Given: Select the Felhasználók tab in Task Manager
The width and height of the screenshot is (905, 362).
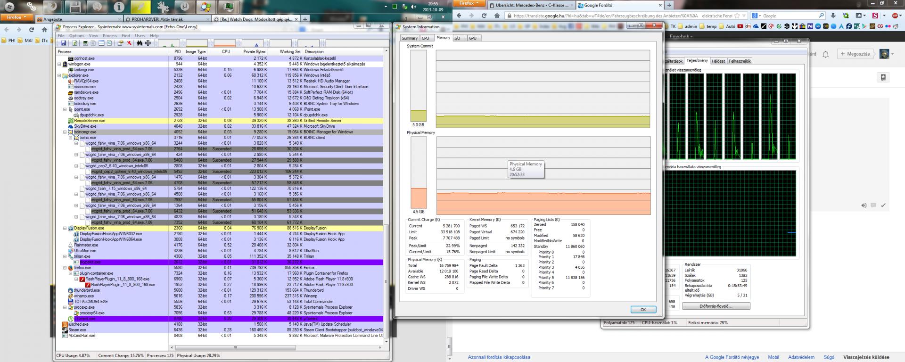Looking at the screenshot, I should (x=740, y=61).
